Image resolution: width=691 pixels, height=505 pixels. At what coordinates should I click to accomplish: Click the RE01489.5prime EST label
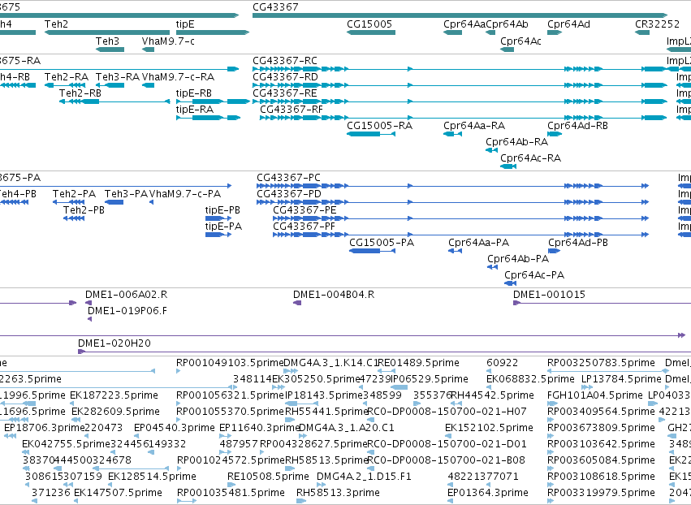(x=419, y=363)
